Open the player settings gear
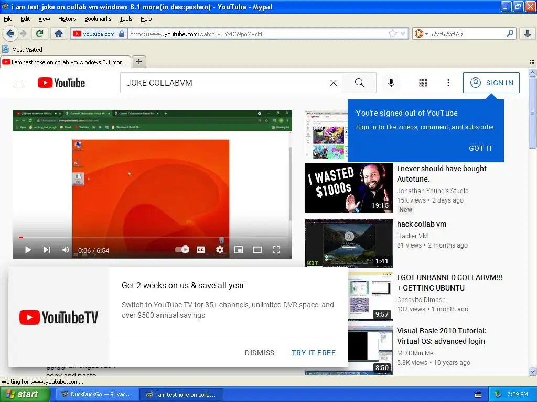The width and height of the screenshot is (537, 402). click(220, 250)
